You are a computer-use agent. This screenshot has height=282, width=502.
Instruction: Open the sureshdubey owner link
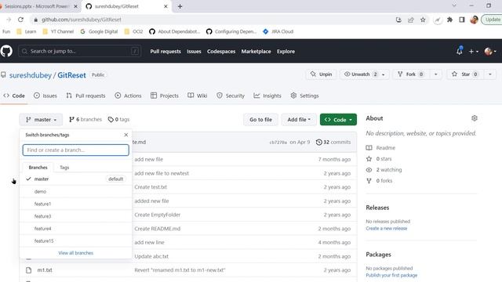click(x=31, y=75)
